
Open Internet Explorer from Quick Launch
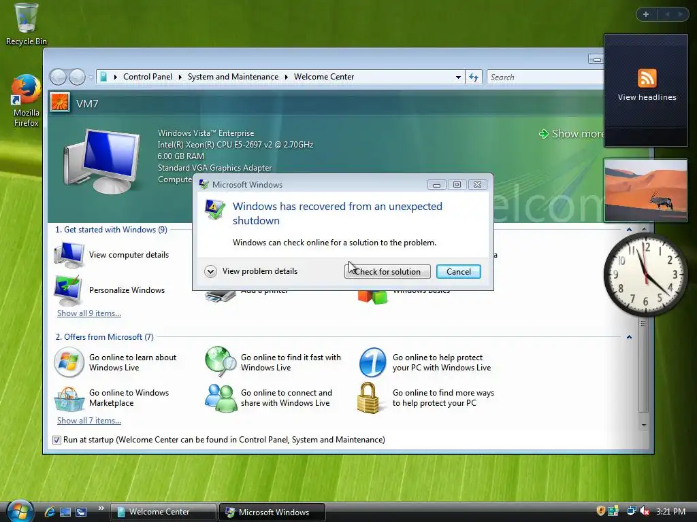(50, 512)
